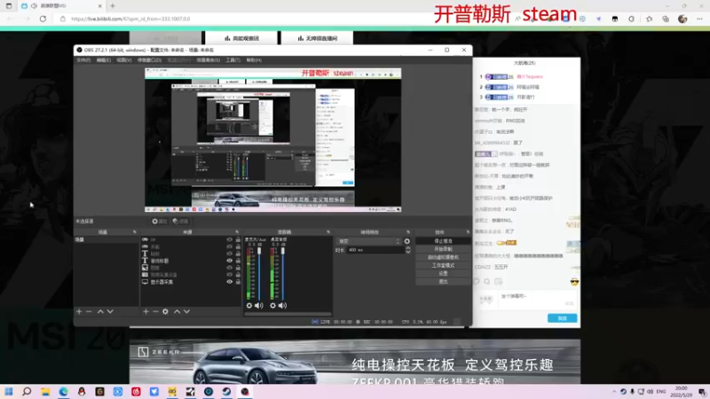Toggle visibility of the 显示器采集 source
This screenshot has height=399, width=710.
click(230, 281)
